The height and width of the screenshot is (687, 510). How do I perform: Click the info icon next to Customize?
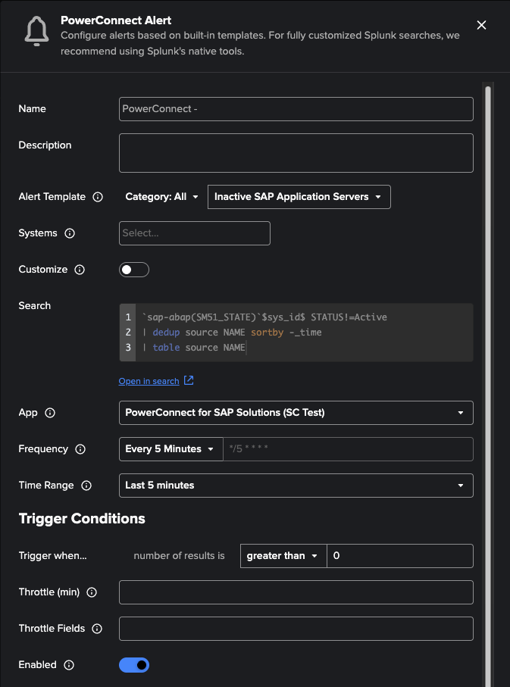point(80,270)
